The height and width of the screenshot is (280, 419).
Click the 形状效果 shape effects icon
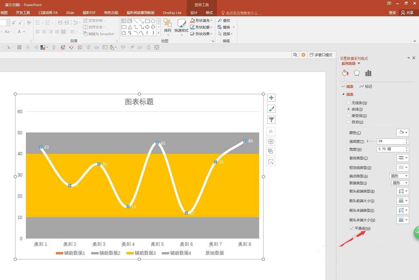[192, 33]
